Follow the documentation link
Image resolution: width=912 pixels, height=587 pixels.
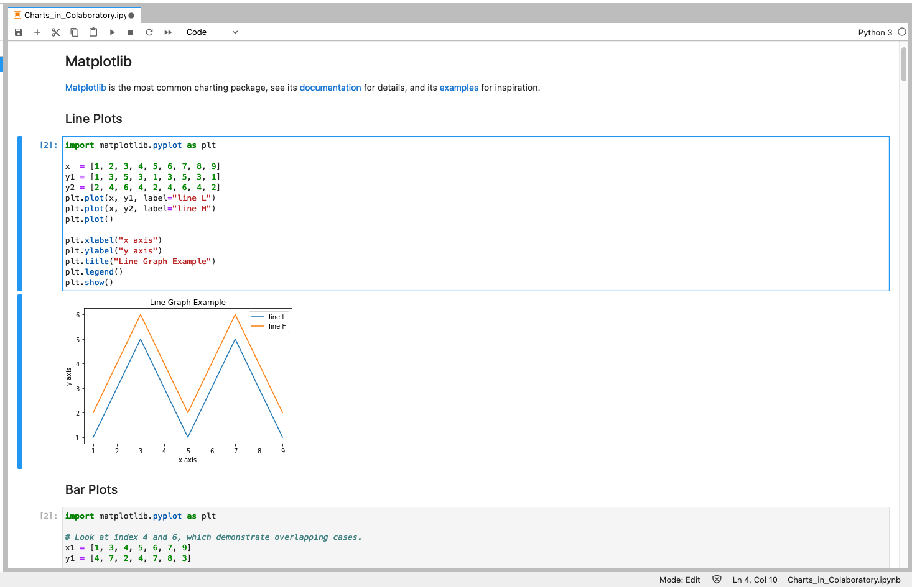(330, 88)
